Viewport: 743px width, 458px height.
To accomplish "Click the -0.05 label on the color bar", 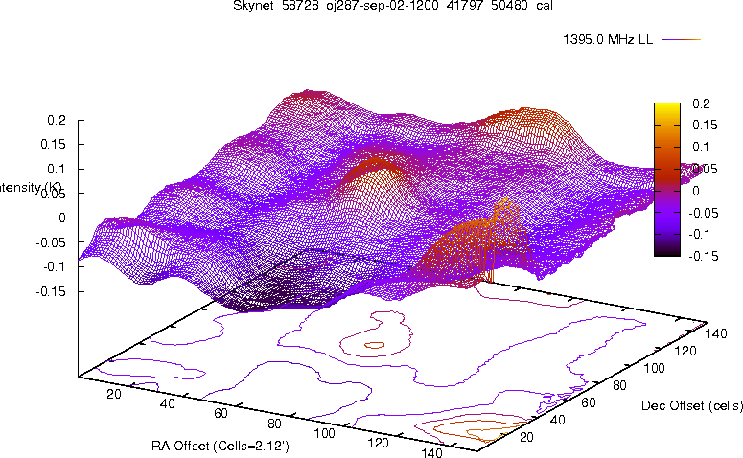I will (703, 213).
